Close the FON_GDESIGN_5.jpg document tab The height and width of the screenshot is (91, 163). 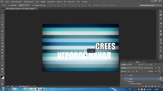pyautogui.click(x=37, y=9)
